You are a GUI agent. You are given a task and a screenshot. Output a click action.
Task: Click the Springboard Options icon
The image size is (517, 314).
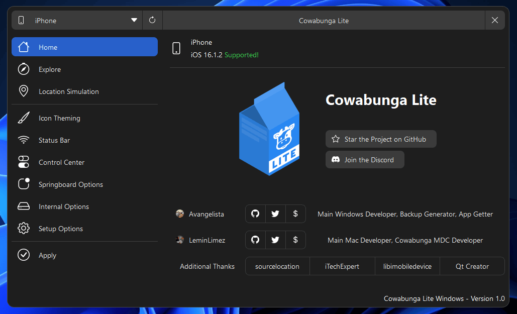click(x=24, y=184)
